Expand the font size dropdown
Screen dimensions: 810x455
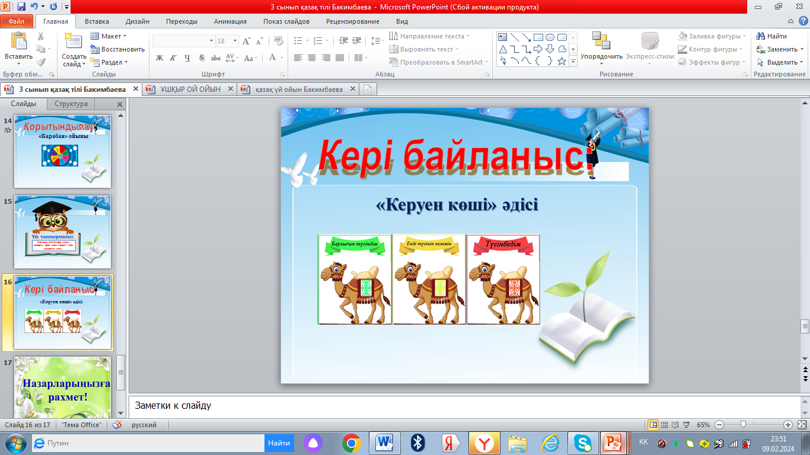pyautogui.click(x=235, y=41)
